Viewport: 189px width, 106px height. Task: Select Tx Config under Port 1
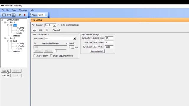[x=20, y=28]
